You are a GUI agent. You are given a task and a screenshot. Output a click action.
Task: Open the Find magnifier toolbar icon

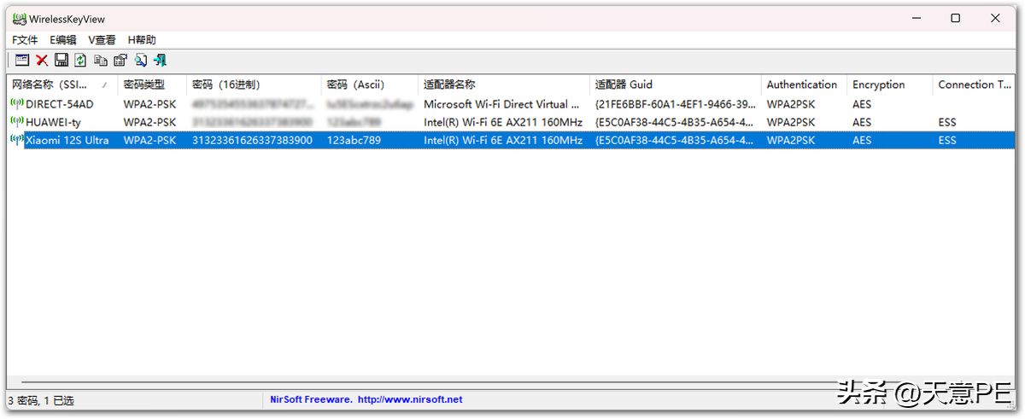(140, 60)
